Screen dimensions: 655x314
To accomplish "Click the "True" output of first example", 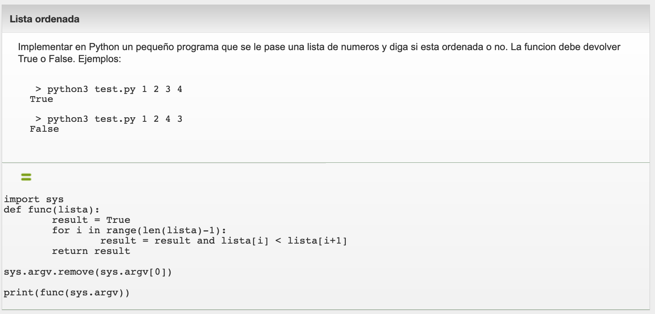I will coord(42,99).
